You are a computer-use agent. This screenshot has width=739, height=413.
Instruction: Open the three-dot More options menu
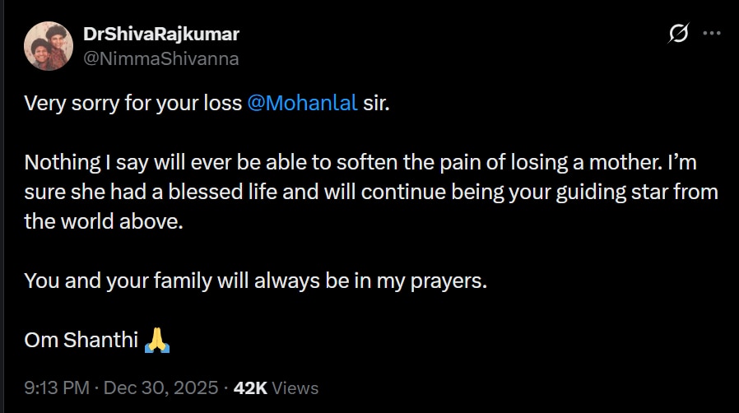click(713, 34)
